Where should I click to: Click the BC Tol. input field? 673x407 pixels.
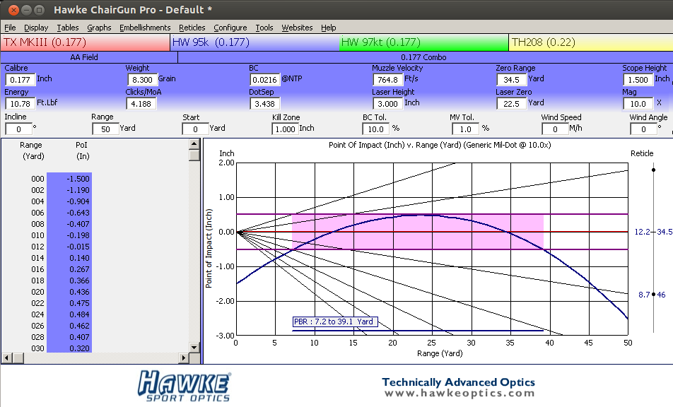[x=375, y=129]
